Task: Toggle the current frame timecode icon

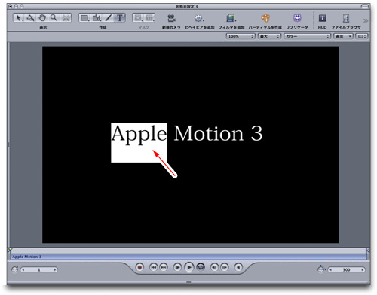Action: point(15,269)
